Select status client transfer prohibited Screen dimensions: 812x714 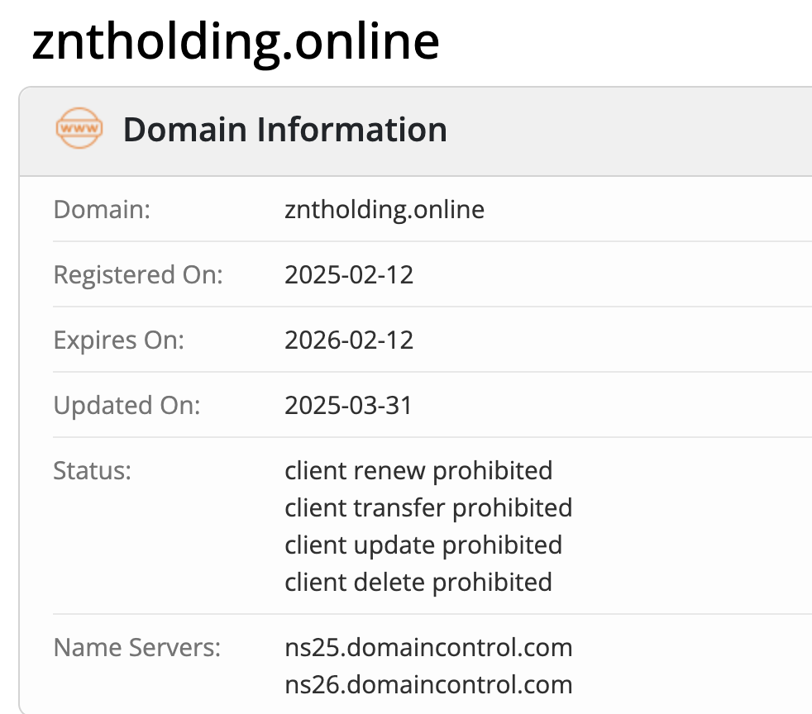(428, 508)
